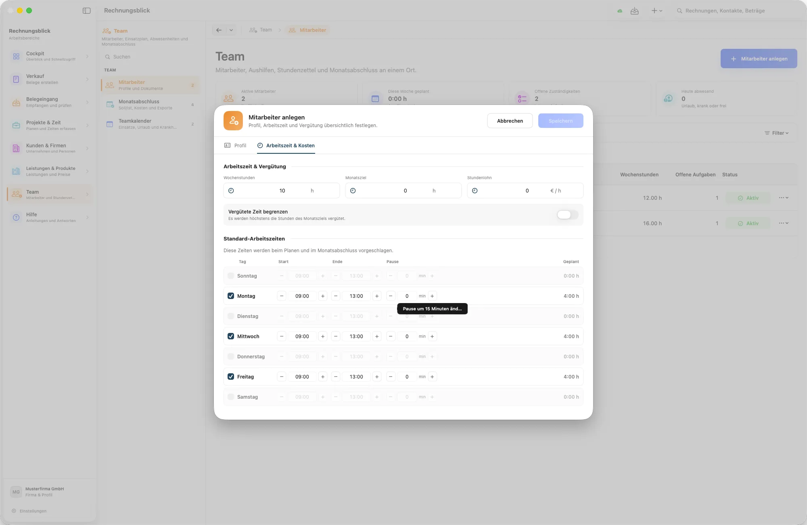This screenshot has width=807, height=525.
Task: Open the inbox download tray icon
Action: [635, 11]
